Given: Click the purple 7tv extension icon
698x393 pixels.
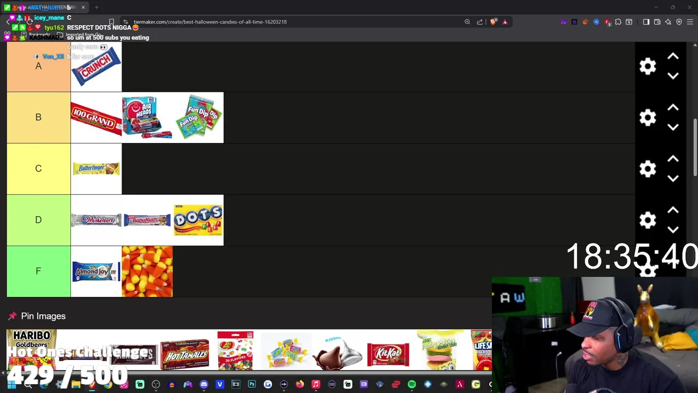Looking at the screenshot, I should point(564,22).
